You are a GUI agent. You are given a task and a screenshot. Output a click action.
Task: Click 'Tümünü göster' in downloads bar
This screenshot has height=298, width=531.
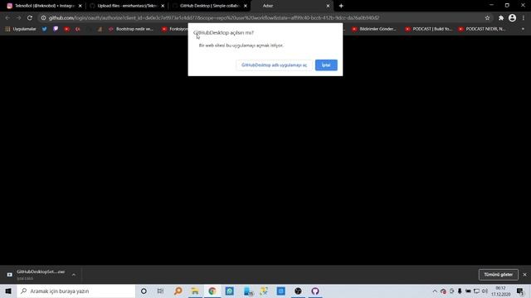(x=498, y=275)
